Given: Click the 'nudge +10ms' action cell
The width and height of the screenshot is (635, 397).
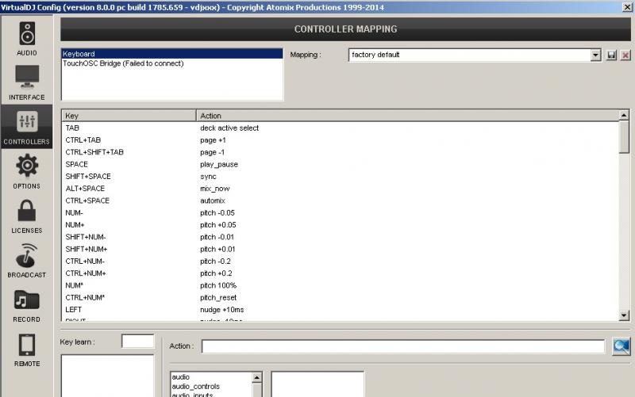Looking at the screenshot, I should (222, 310).
